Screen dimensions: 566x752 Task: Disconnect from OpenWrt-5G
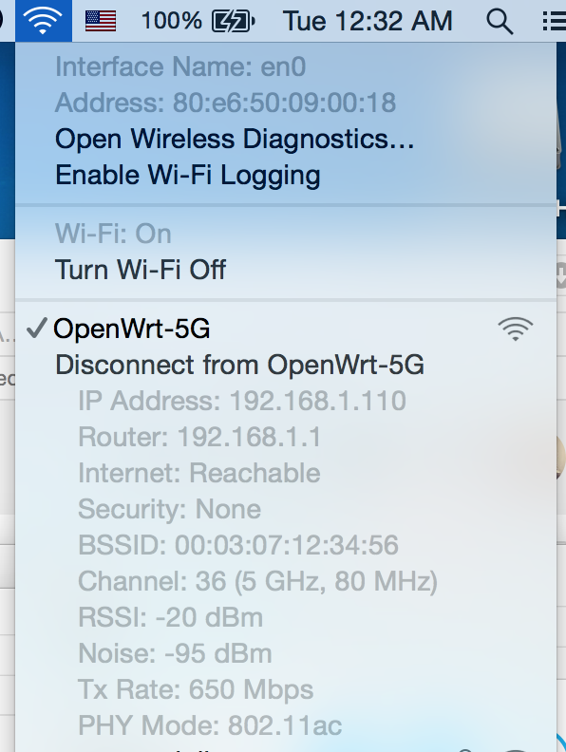tap(239, 365)
